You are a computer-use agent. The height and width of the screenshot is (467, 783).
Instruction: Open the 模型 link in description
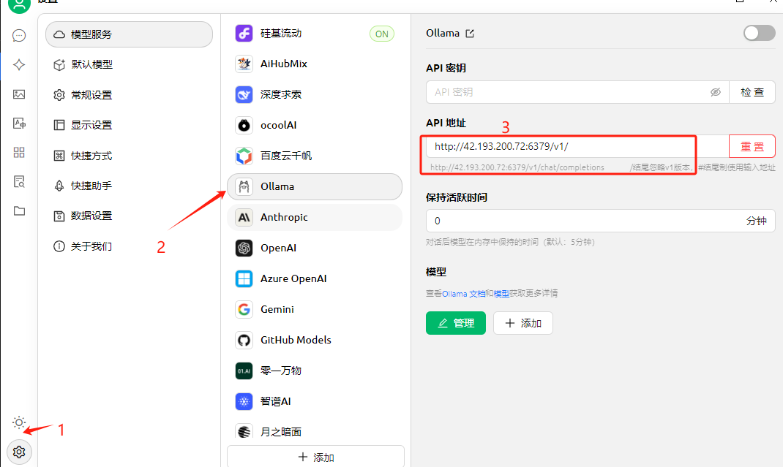501,294
